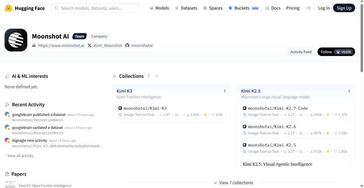Open the Spaces navigation item
Screen dimensions: 364x188
[x=213, y=8]
